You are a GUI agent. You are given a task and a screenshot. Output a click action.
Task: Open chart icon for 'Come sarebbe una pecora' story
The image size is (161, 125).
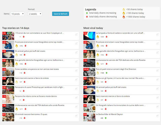click(x=76, y=71)
